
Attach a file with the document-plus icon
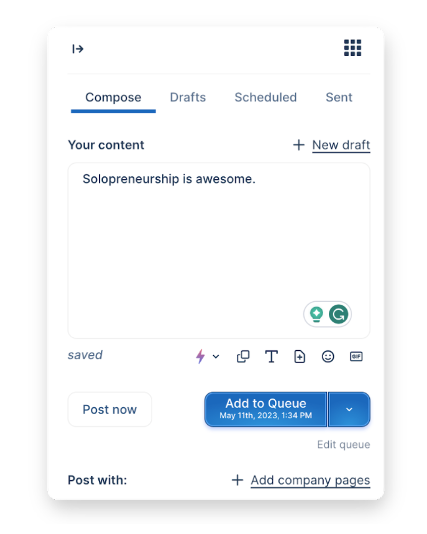point(299,357)
